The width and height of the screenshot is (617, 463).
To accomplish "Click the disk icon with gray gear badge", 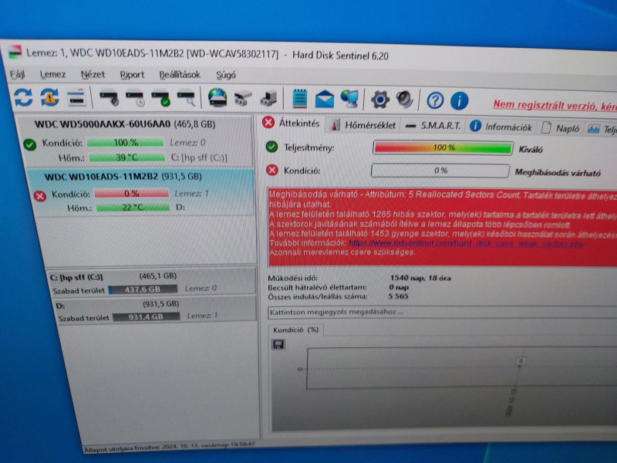I will coord(109,98).
